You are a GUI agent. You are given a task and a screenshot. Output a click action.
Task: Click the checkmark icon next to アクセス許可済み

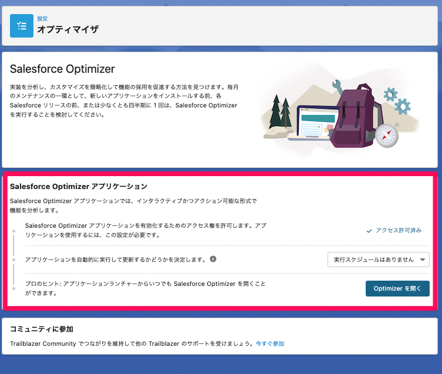pos(369,231)
